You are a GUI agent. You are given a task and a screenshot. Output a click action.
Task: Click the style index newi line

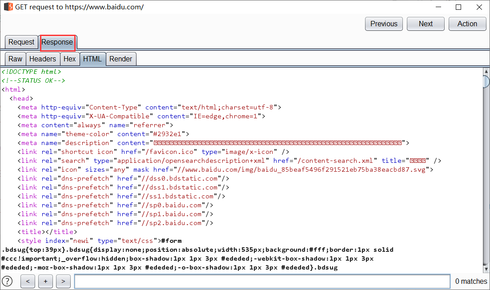pos(99,241)
